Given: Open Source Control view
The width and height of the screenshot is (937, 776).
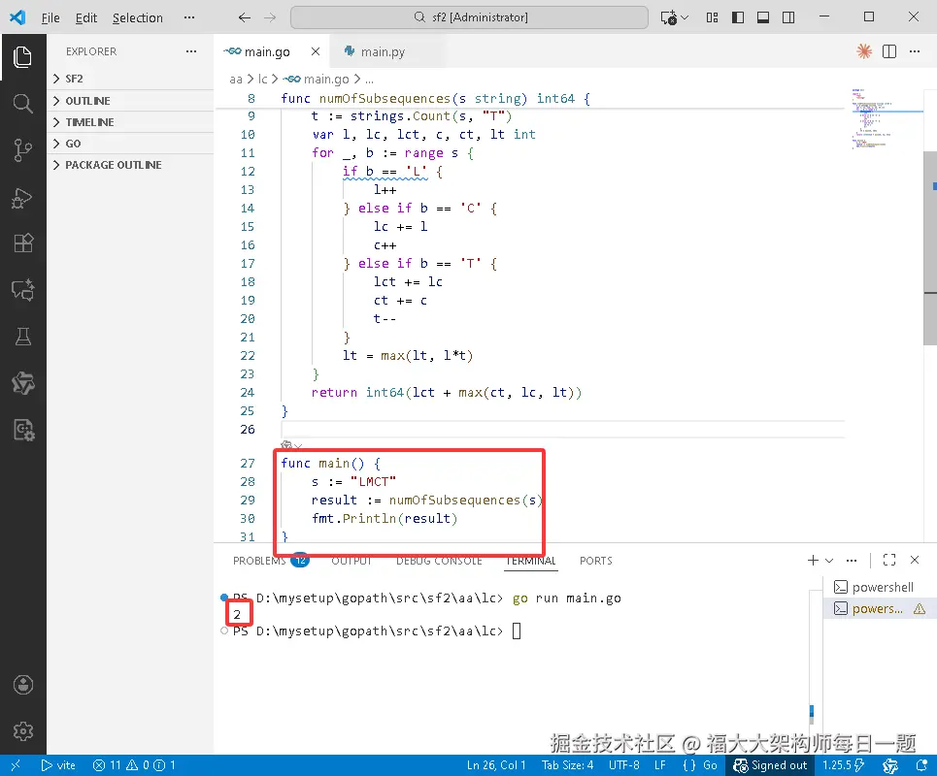Looking at the screenshot, I should 22,150.
